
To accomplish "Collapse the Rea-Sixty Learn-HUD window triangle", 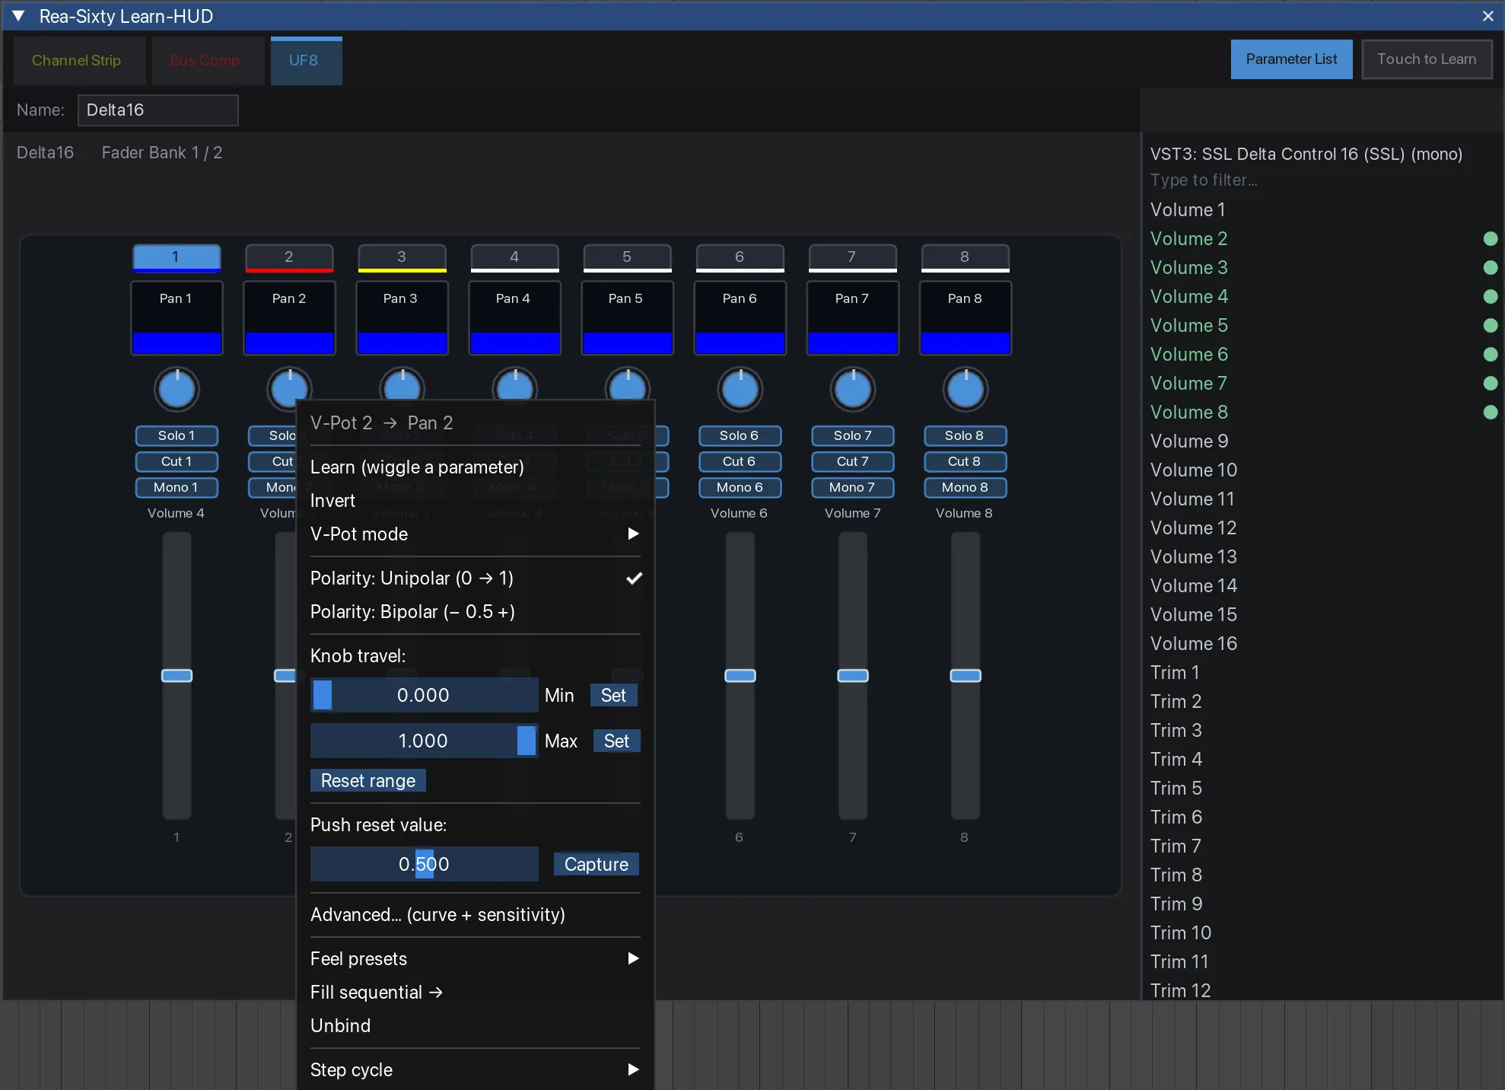I will coord(19,16).
